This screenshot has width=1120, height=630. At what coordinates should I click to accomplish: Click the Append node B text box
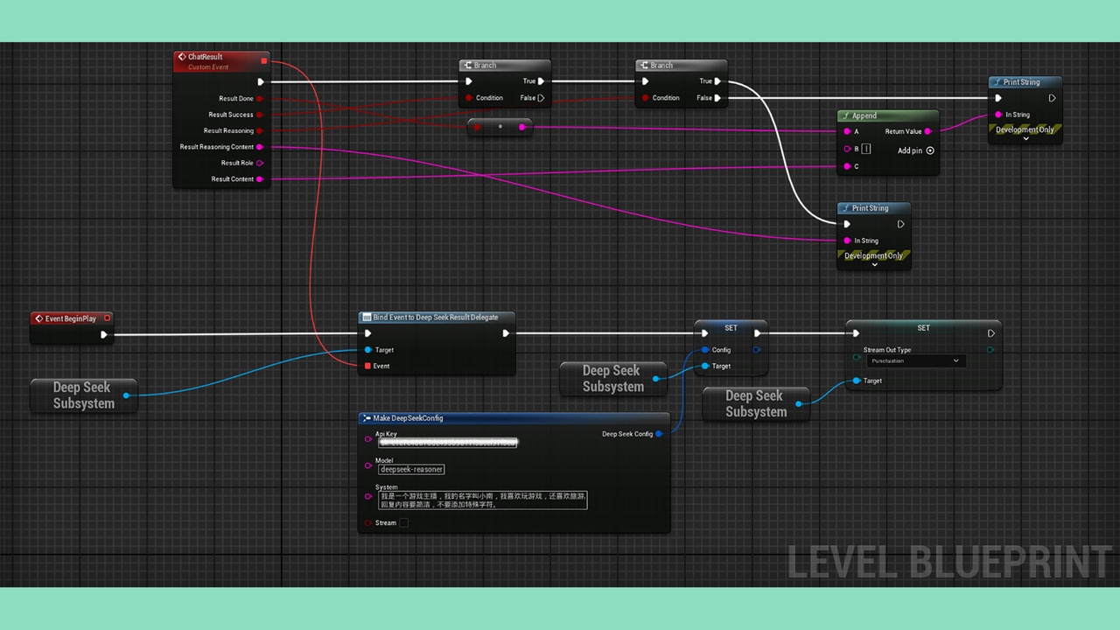click(866, 150)
